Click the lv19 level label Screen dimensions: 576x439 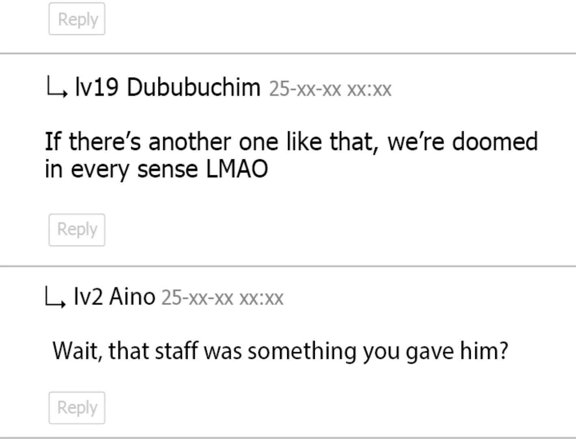pos(97,87)
